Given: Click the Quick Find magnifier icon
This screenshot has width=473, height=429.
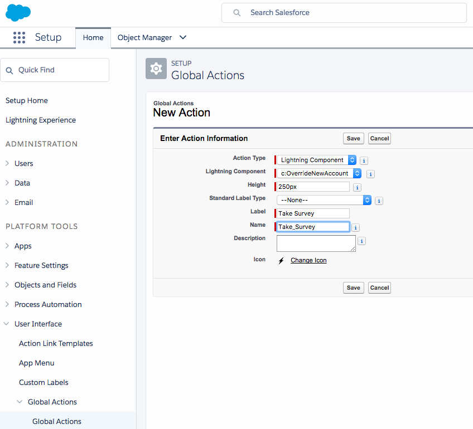Looking at the screenshot, I should pyautogui.click(x=9, y=70).
